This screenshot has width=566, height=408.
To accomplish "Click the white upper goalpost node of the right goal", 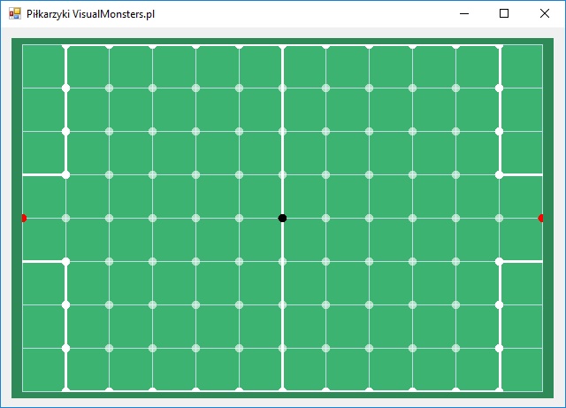I will (499, 174).
